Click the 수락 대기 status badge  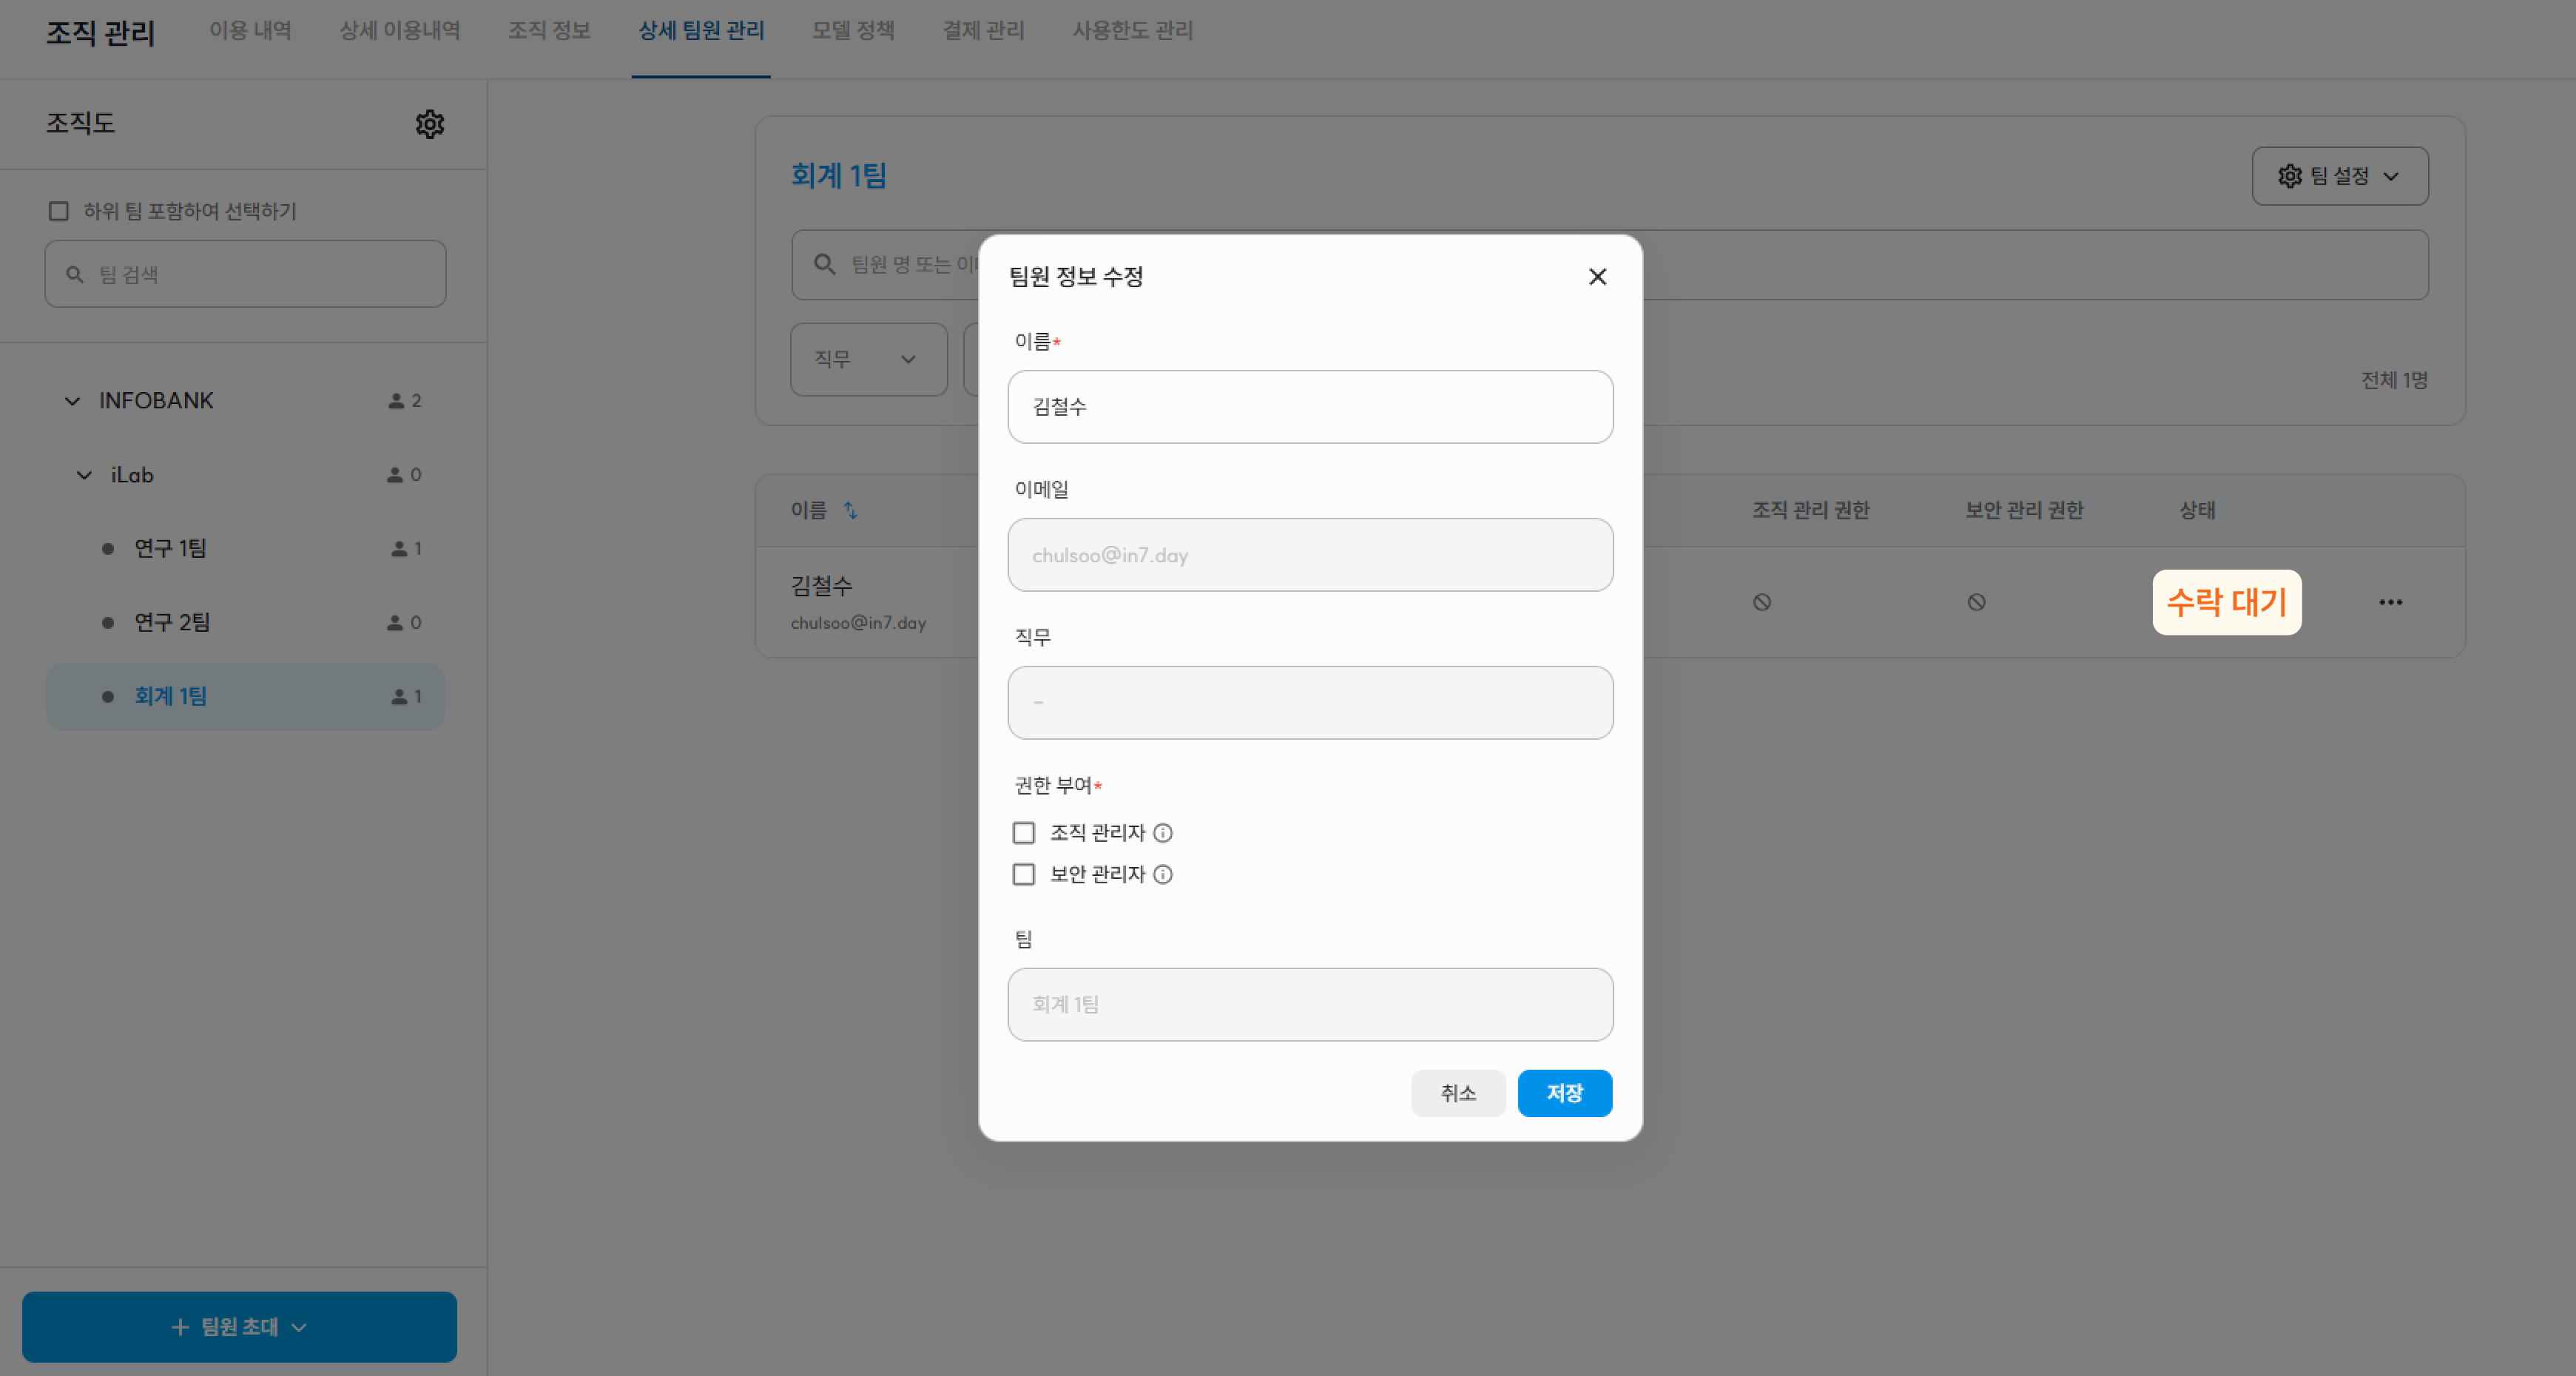click(x=2226, y=602)
